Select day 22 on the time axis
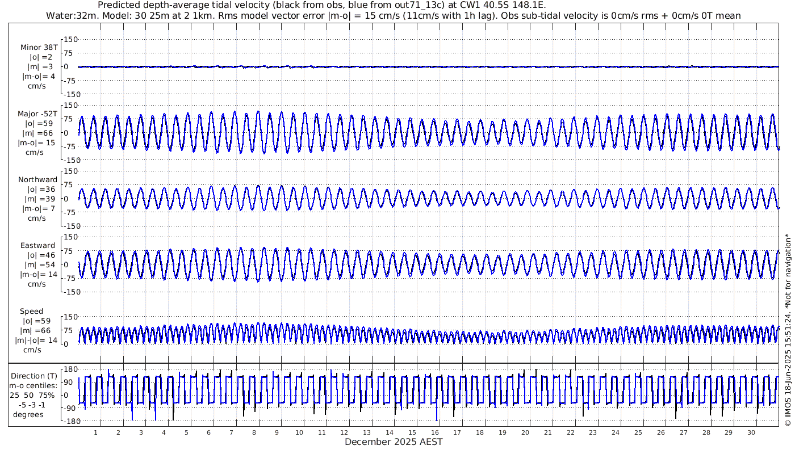This screenshot has height=454, width=795. [571, 432]
